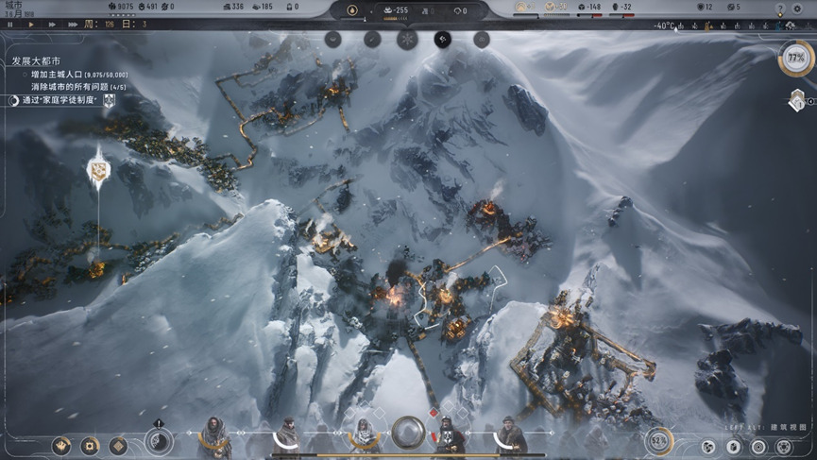Click the population counter 9075
This screenshot has height=460, width=817.
pos(121,7)
